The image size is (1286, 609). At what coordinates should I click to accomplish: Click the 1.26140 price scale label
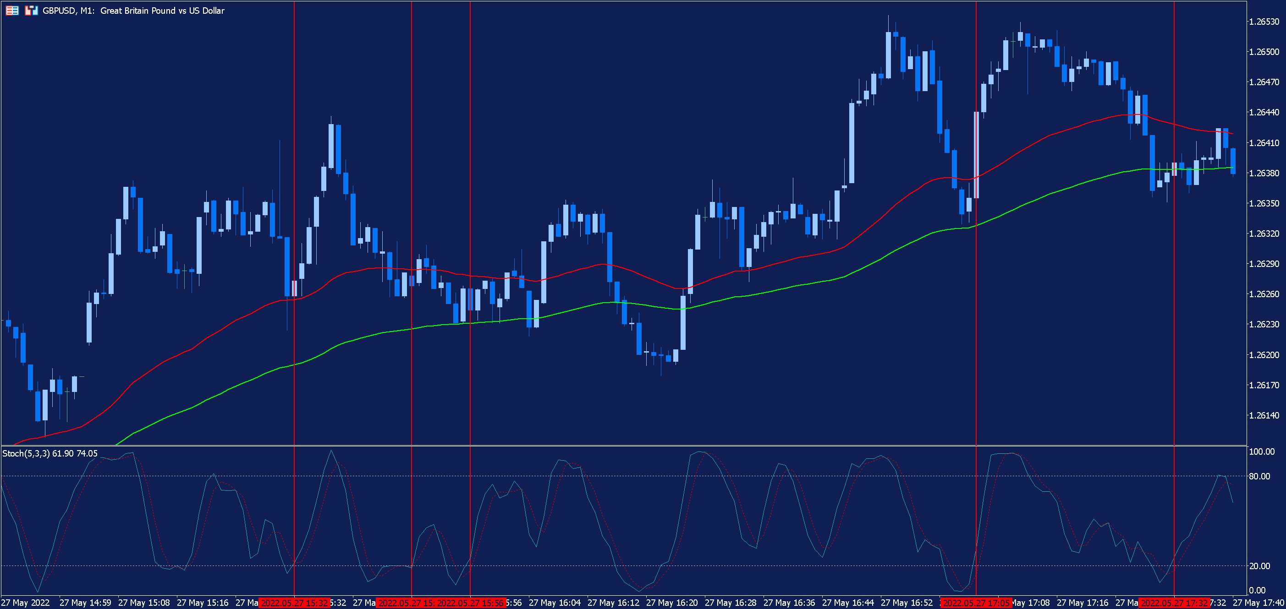[x=1264, y=415]
